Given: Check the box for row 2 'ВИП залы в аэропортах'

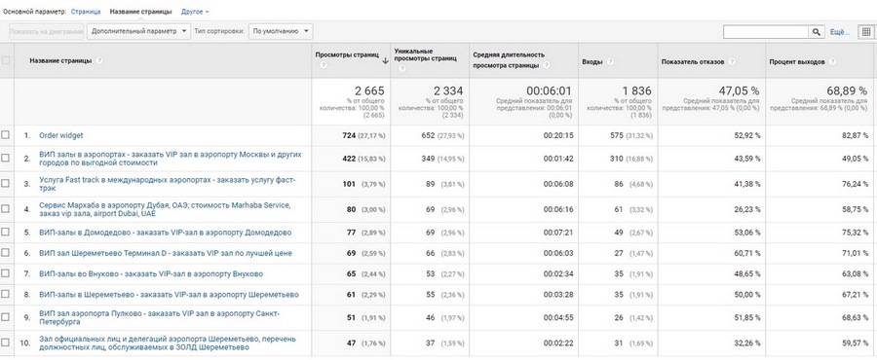Looking at the screenshot, I should [6, 158].
